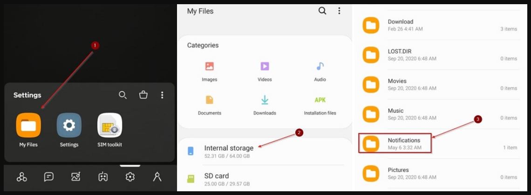The width and height of the screenshot is (531, 195).
Task: Open the LOST.DIR folder icon
Action: pyautogui.click(x=371, y=55)
